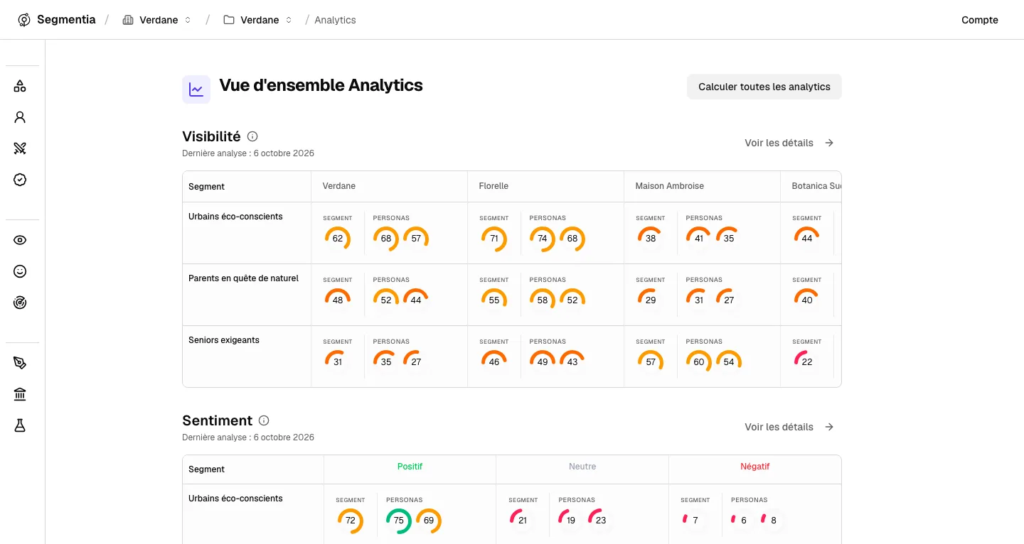Open the Verdane organization dropdown with building icon
The height and width of the screenshot is (544, 1024).
(x=157, y=20)
